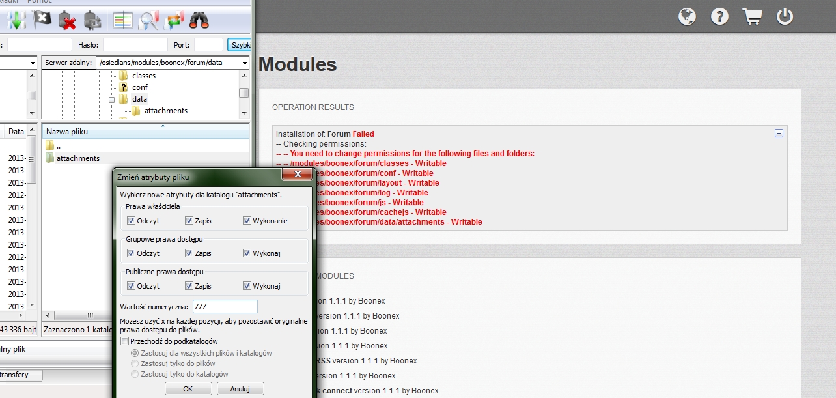
Task: Click the disconnect from server icon
Action: pos(66,20)
